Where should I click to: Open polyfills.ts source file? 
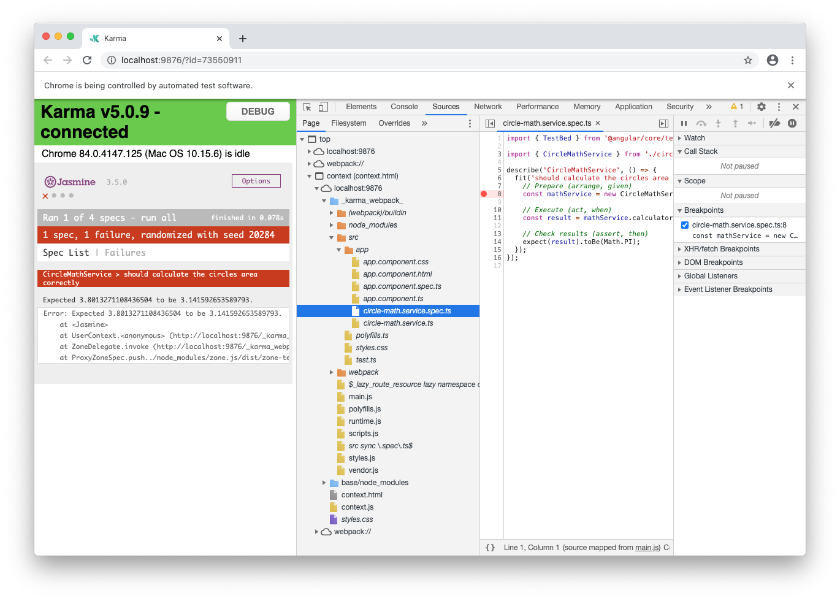click(372, 335)
